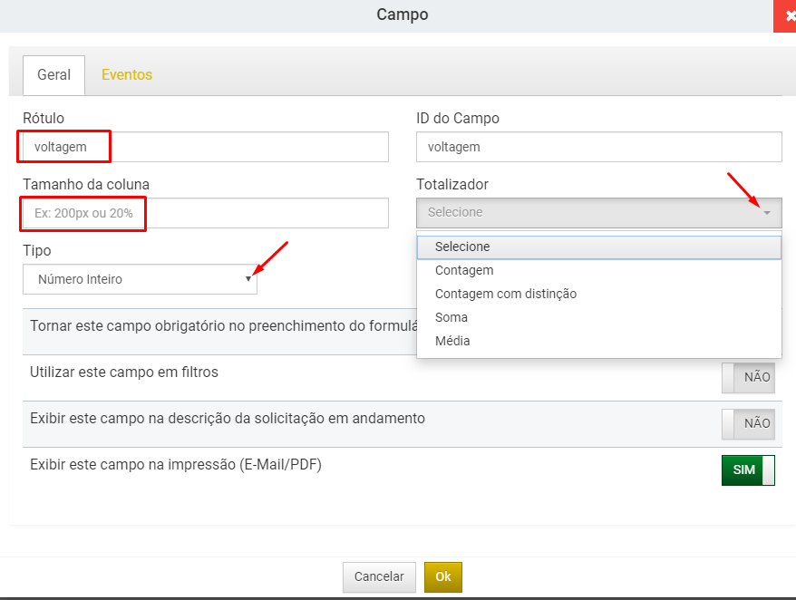Click the obrigatório no preenchimento row
The image size is (796, 600).
pos(219,332)
